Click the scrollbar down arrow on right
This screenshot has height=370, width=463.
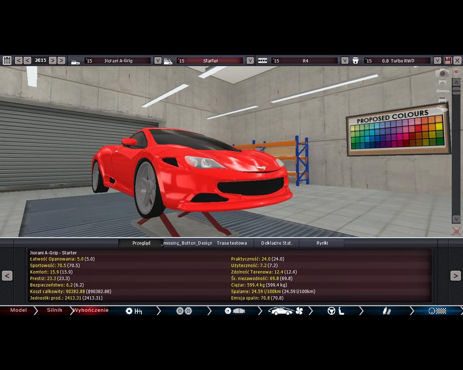pos(456,219)
